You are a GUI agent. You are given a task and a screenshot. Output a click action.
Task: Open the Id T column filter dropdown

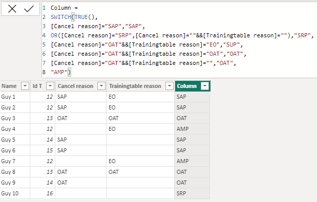[50, 86]
